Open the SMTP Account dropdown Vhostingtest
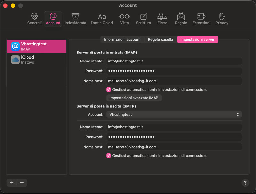Viewport: 256px width, 194px height. point(174,115)
